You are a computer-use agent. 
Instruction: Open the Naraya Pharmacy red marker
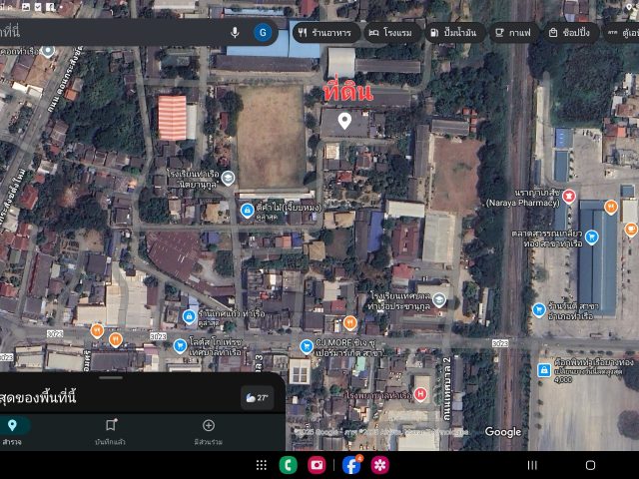569,195
